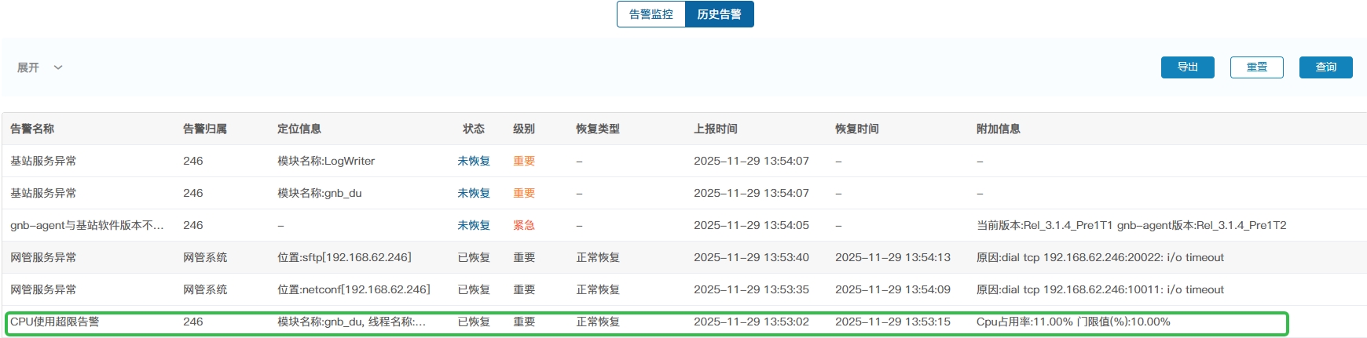Click the Cpu占用率:11.00% additional info cell

point(1073,322)
